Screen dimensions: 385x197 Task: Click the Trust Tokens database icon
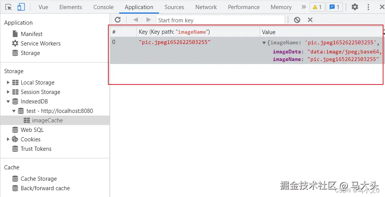(x=15, y=149)
